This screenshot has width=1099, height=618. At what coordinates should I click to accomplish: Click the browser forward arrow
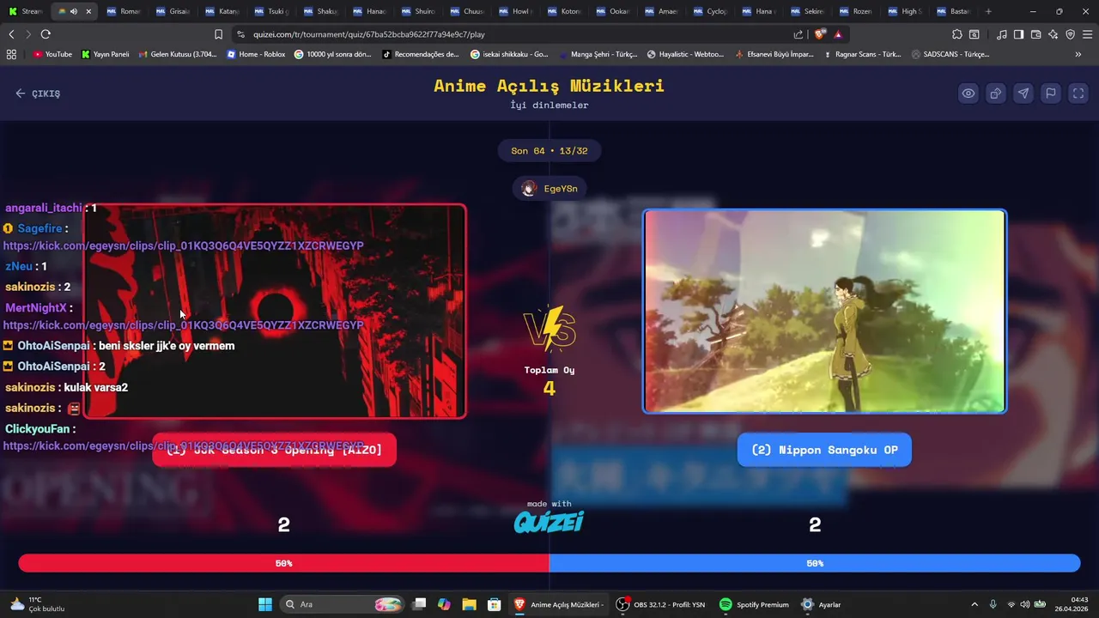[27, 34]
